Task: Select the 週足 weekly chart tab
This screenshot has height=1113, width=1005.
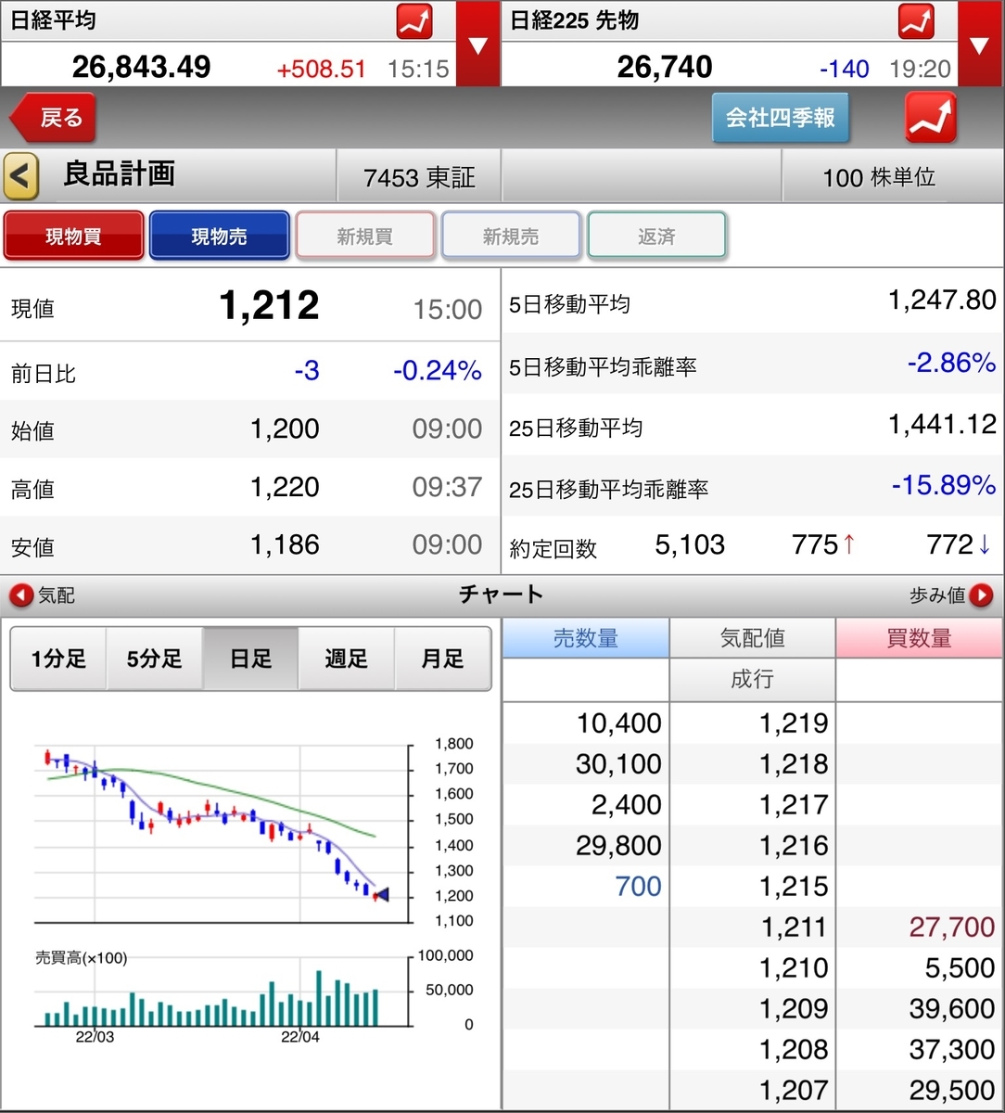Action: (347, 659)
